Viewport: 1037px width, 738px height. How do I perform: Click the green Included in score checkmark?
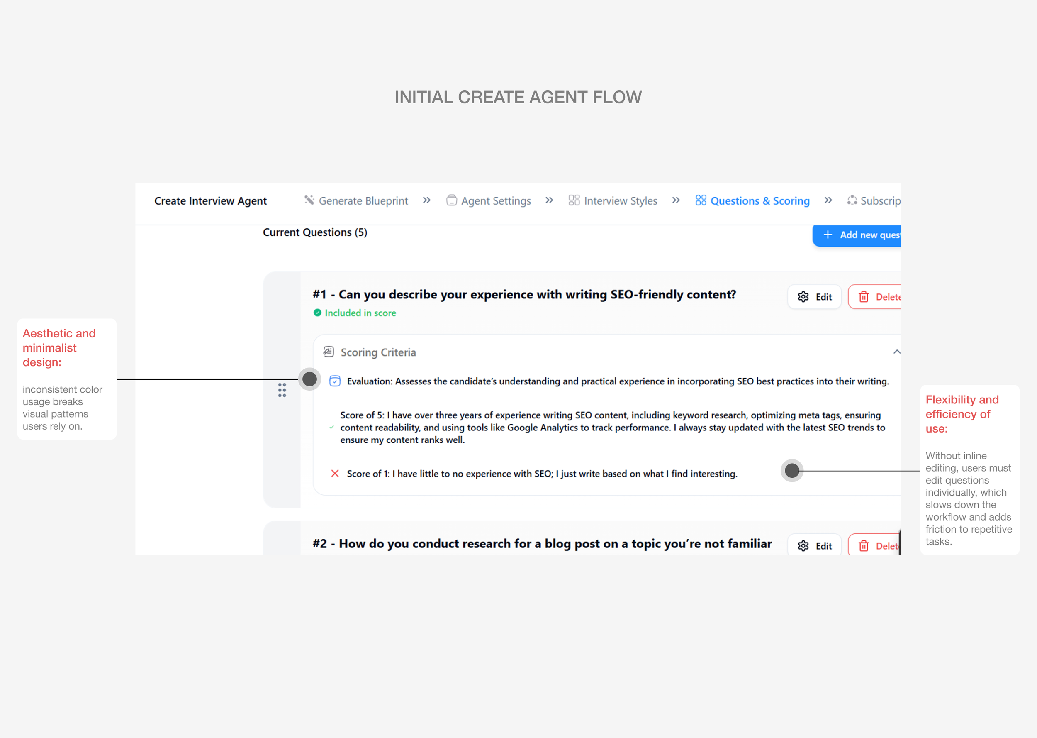click(x=317, y=313)
